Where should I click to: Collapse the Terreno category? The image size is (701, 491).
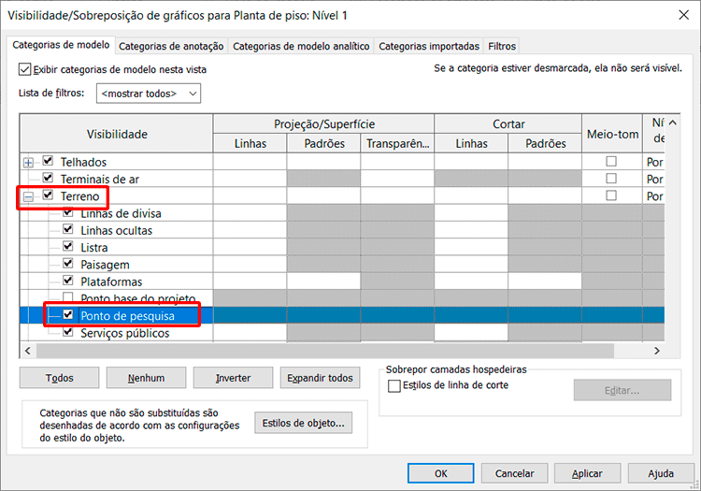(28, 196)
